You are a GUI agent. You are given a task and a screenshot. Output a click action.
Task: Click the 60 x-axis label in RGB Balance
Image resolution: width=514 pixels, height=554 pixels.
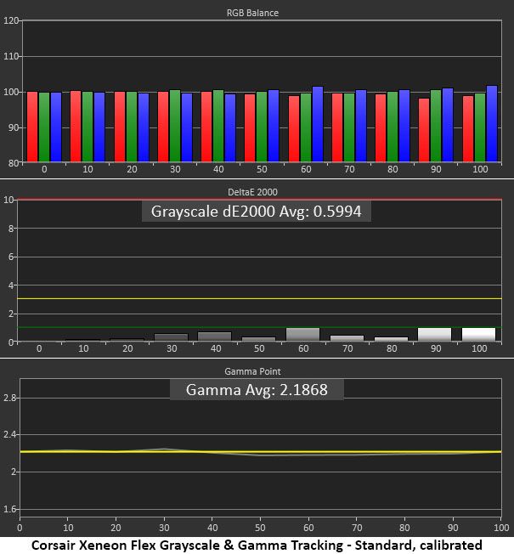tap(306, 169)
